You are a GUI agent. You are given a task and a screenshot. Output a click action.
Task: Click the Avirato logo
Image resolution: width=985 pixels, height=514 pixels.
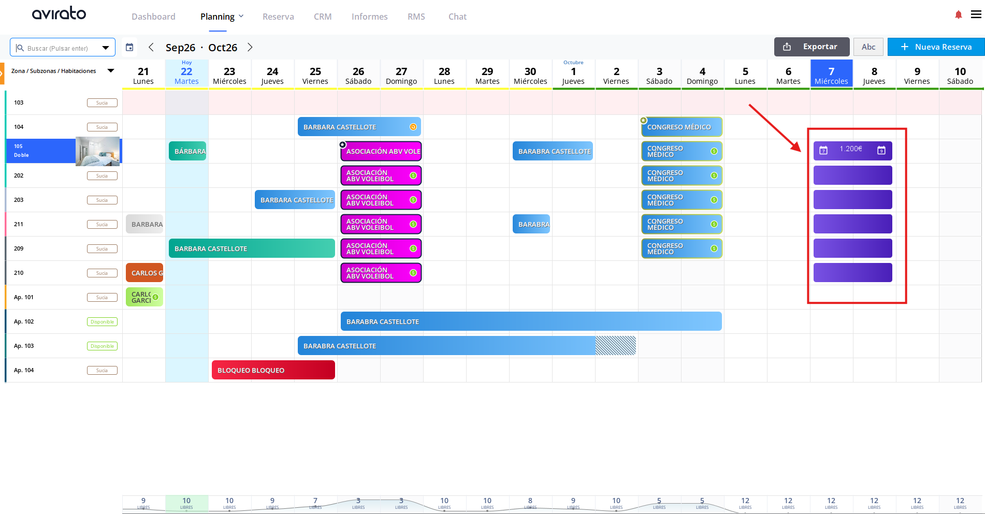pos(59,13)
